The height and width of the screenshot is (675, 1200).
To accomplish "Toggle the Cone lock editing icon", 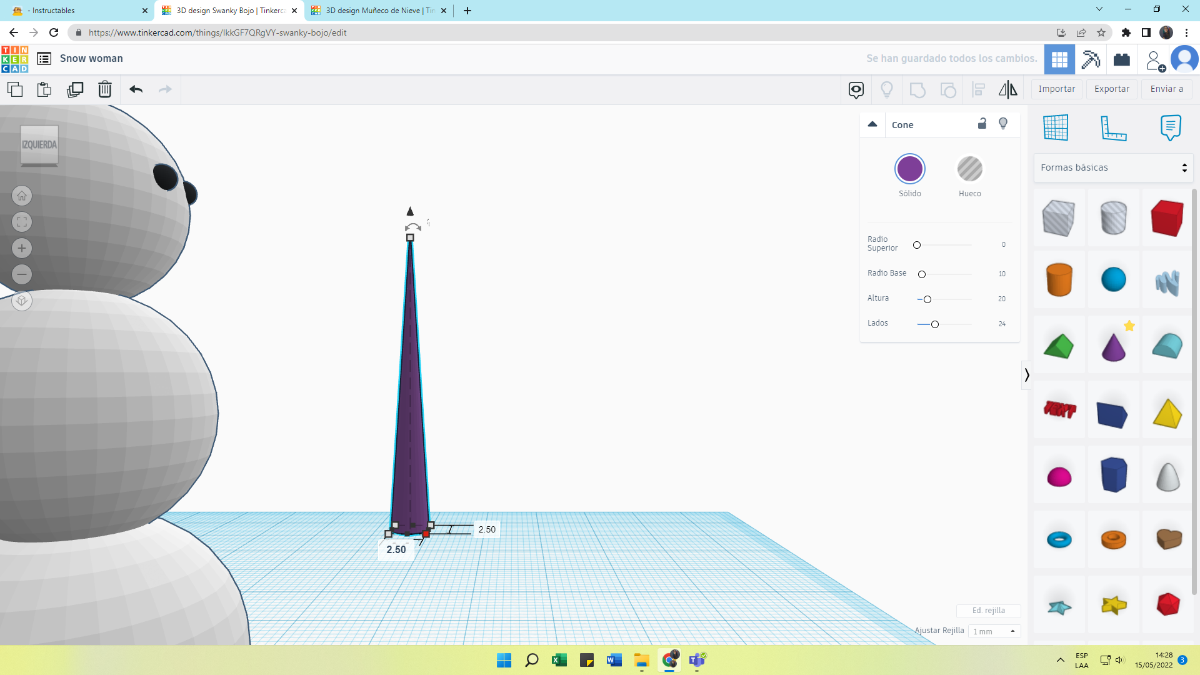I will coord(982,124).
